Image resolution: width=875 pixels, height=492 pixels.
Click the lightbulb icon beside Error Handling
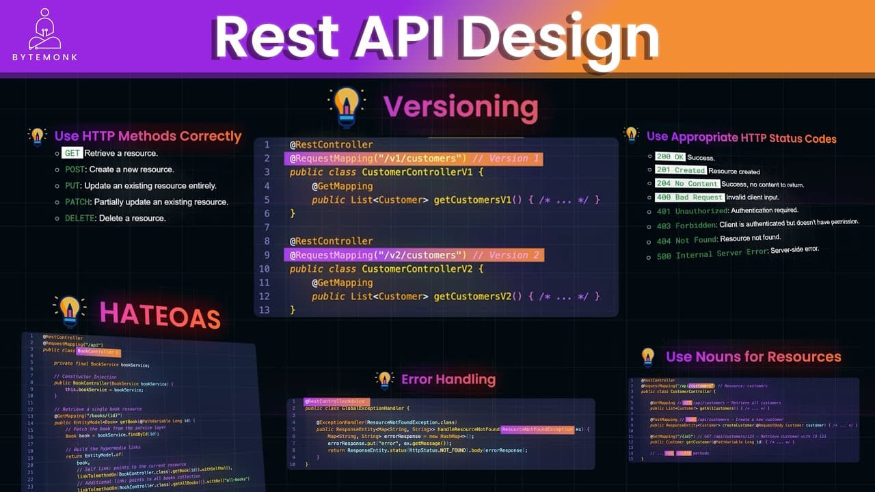point(385,380)
